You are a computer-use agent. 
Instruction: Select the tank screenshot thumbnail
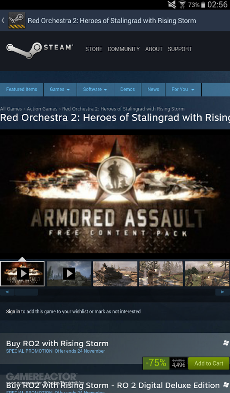115,274
